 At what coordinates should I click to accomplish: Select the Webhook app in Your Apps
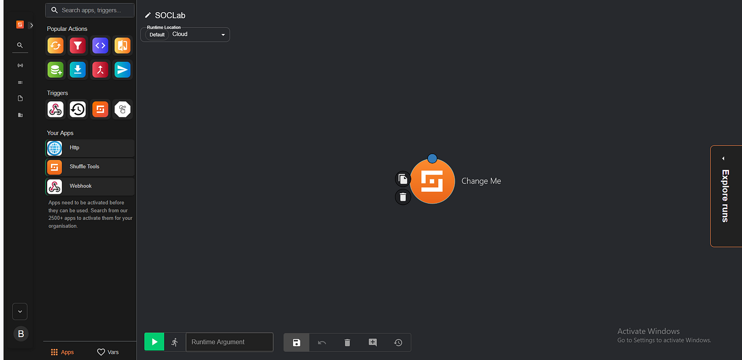(x=90, y=186)
